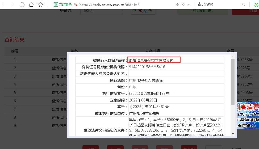Click case number ending 执4505号

point(245,93)
